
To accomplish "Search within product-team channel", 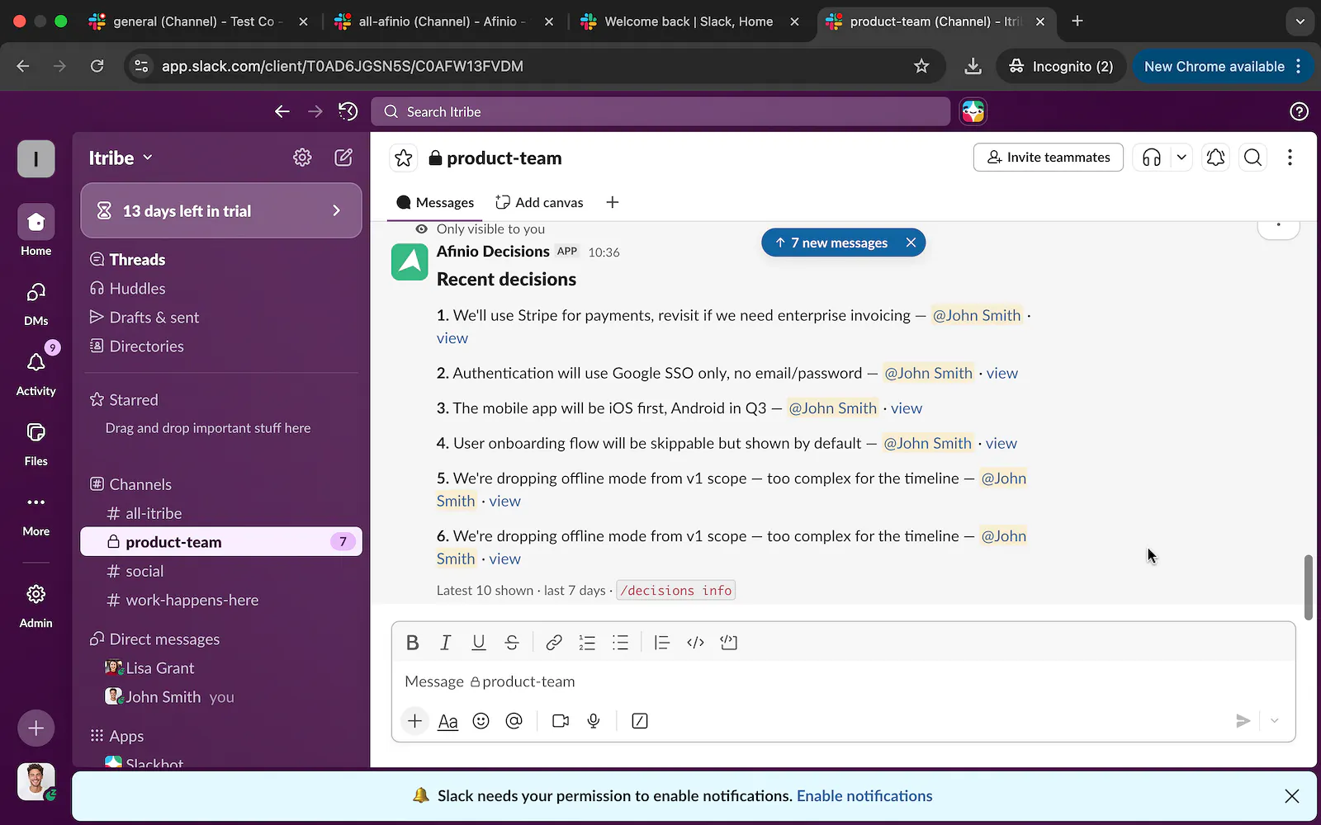I will coord(1252,158).
